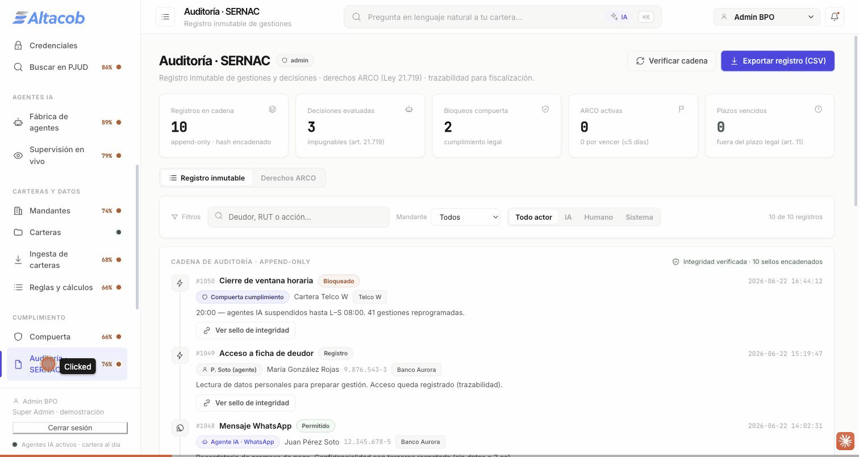Click the Deudor, RUT o acción search box
The height and width of the screenshot is (457, 859).
(298, 217)
